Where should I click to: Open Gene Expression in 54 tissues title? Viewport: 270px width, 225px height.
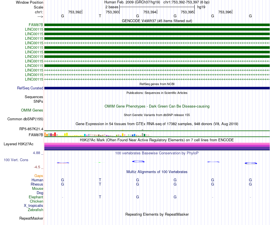click(x=157, y=124)
